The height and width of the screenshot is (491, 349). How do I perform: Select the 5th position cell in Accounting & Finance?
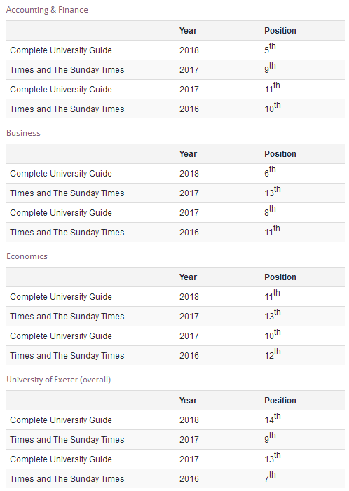pyautogui.click(x=270, y=48)
